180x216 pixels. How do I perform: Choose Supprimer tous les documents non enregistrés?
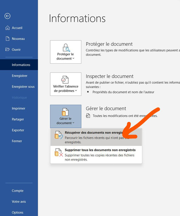pos(96,155)
